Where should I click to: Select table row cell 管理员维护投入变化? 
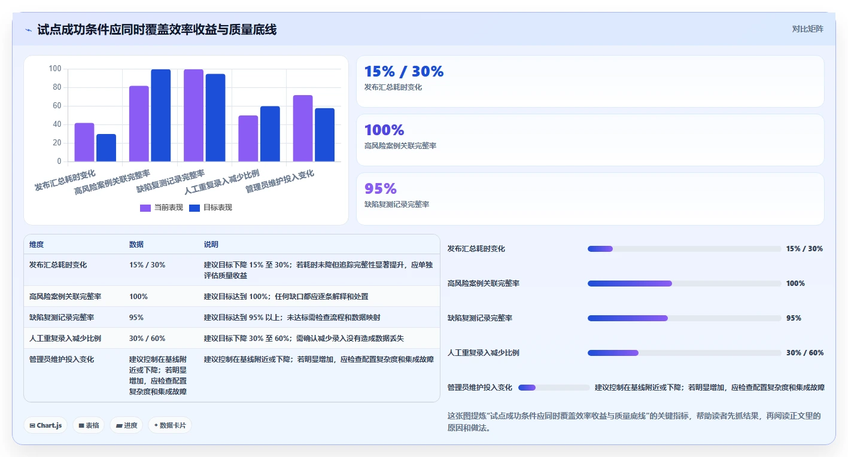pyautogui.click(x=62, y=359)
